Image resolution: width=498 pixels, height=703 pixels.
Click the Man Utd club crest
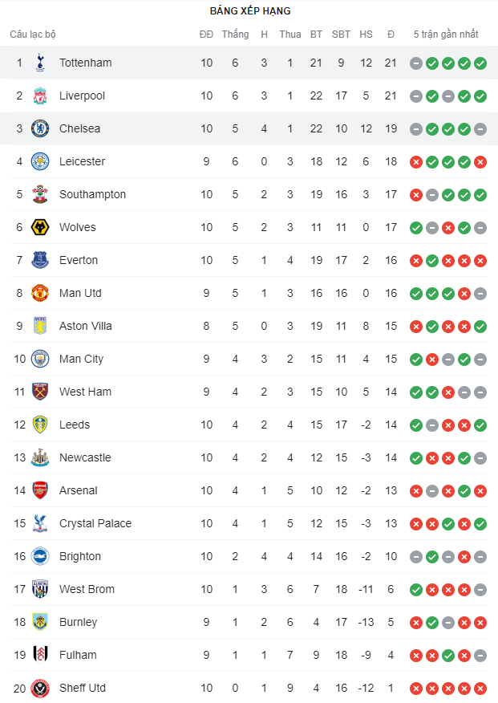40,293
